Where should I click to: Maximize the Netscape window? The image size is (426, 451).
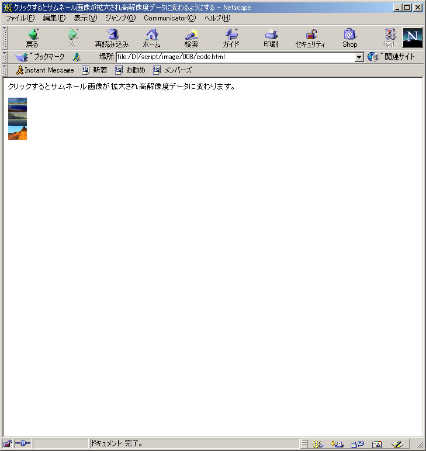[x=407, y=8]
